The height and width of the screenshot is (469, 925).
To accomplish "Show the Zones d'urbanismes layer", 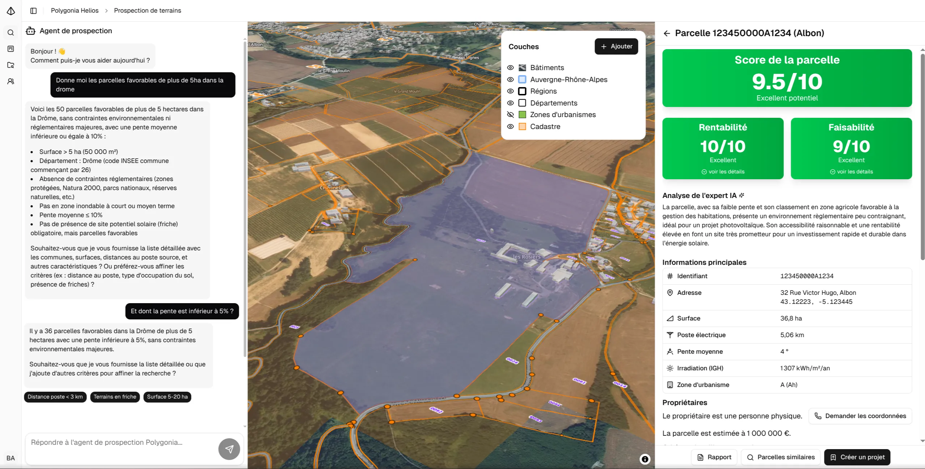I will [510, 115].
